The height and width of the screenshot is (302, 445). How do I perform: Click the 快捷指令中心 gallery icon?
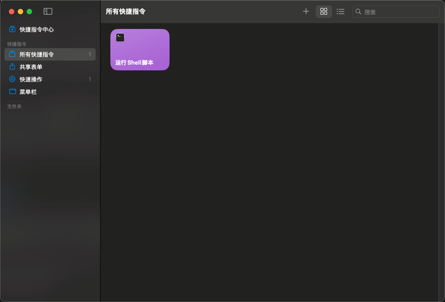(x=12, y=29)
